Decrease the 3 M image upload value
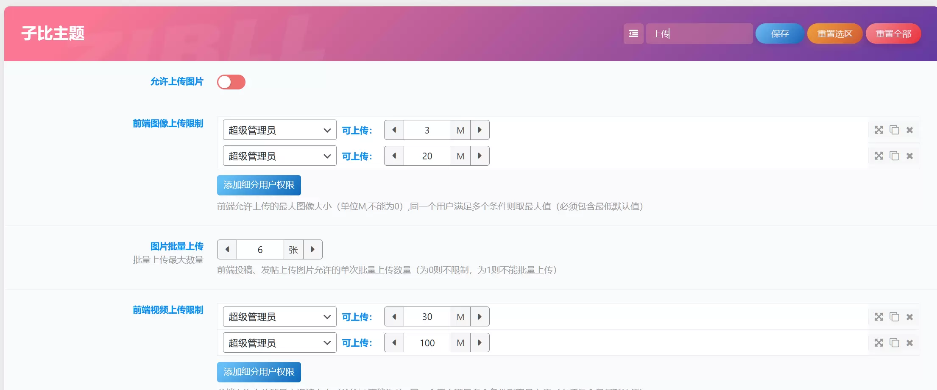The height and width of the screenshot is (390, 937). click(394, 130)
